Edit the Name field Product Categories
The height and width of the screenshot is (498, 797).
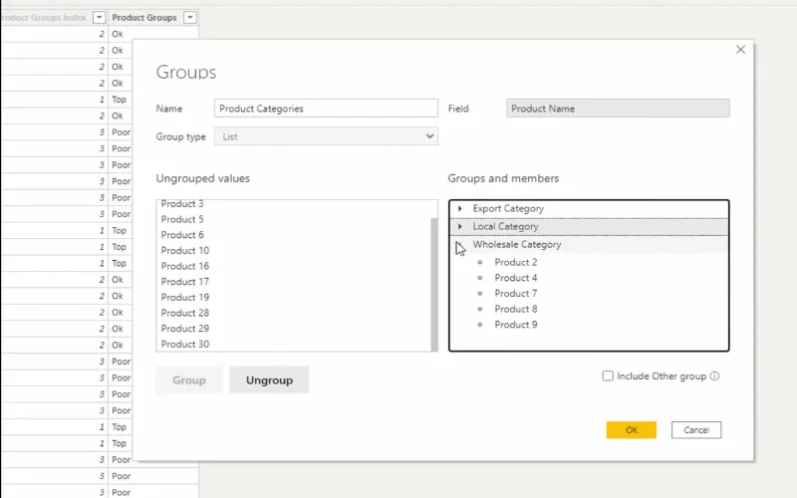coord(326,109)
